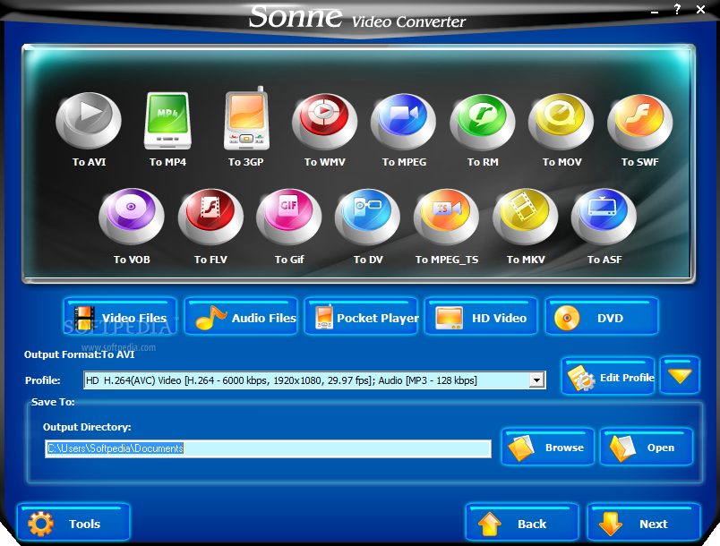Pick the To MPEG_TS orange icon
Image resolution: width=720 pixels, height=546 pixels.
pos(447,217)
